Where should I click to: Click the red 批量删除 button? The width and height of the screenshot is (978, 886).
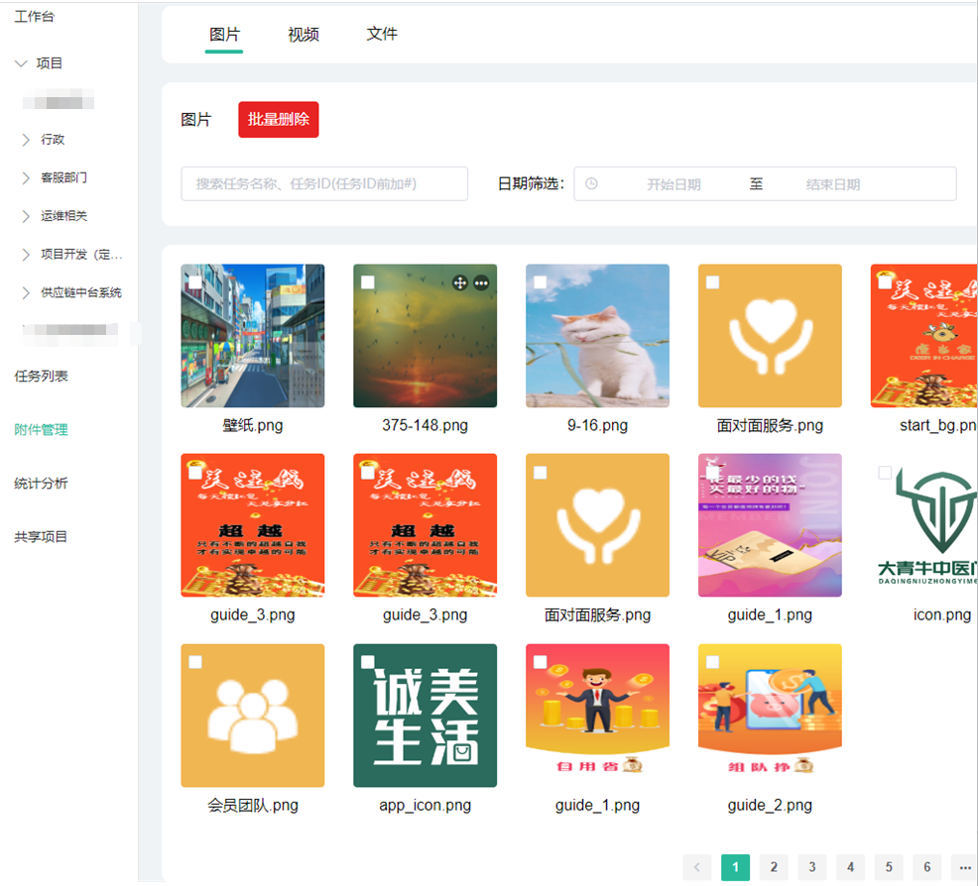(x=278, y=120)
